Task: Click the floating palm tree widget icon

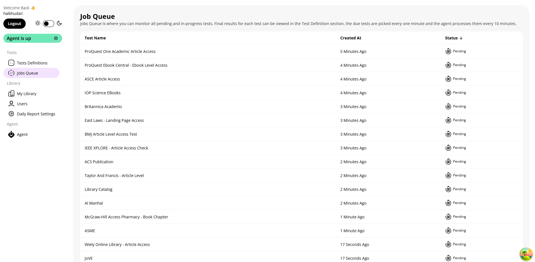Action: tap(526, 254)
